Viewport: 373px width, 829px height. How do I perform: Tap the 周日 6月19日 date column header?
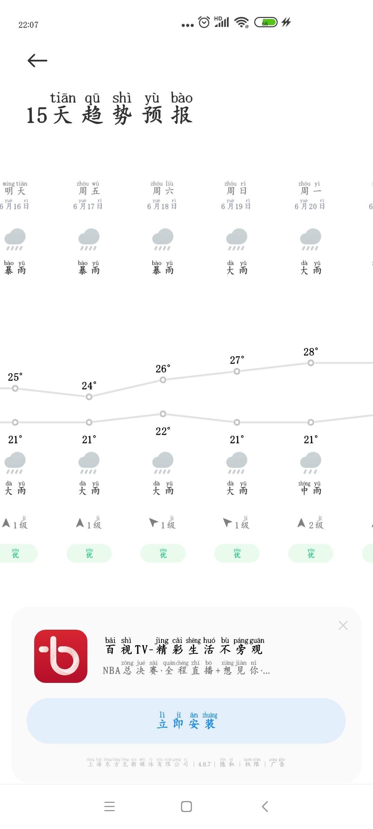[237, 196]
